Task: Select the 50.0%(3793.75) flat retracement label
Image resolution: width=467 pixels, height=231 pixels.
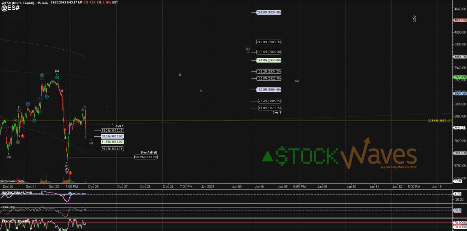Action: 146,157
